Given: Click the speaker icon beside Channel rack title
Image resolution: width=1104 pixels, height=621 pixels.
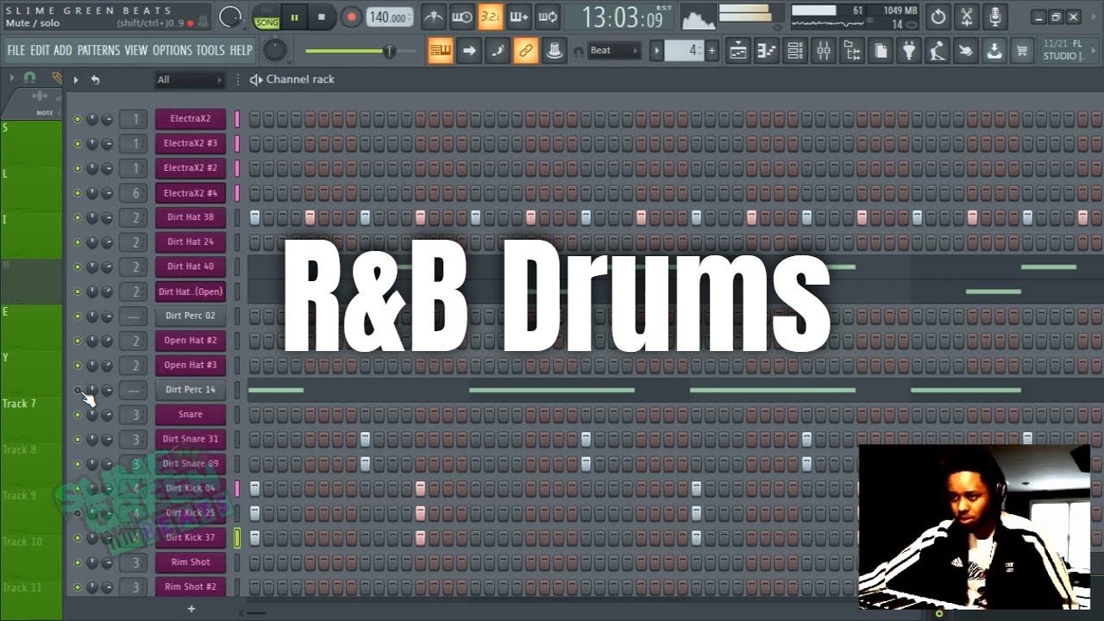Looking at the screenshot, I should click(255, 79).
